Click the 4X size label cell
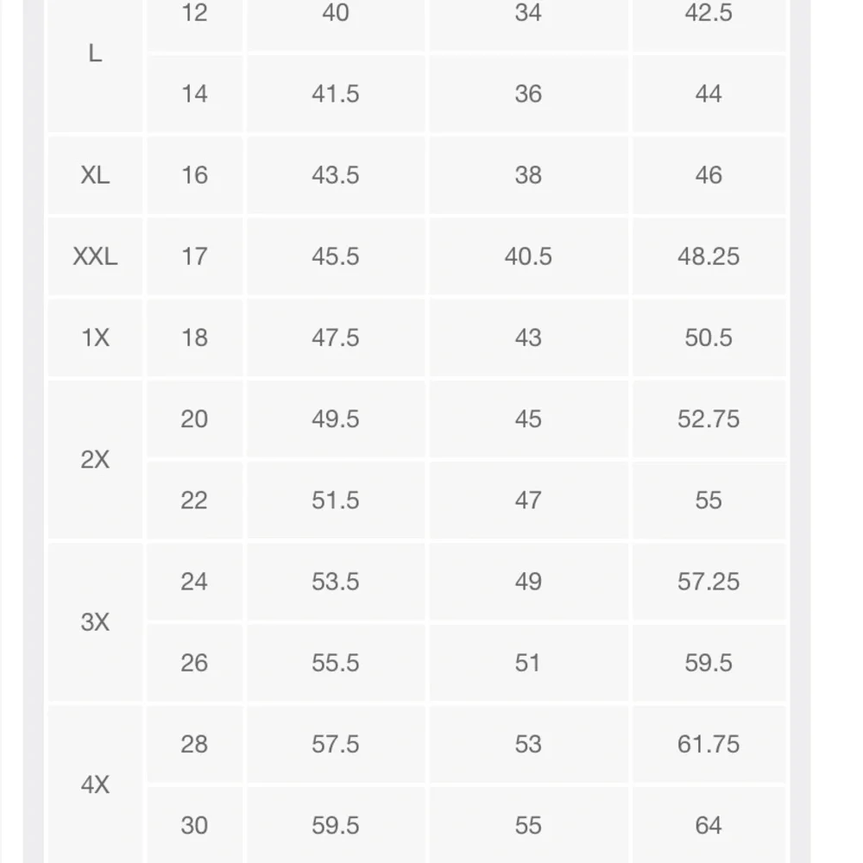Viewport: 863px width, 863px height. [x=95, y=784]
